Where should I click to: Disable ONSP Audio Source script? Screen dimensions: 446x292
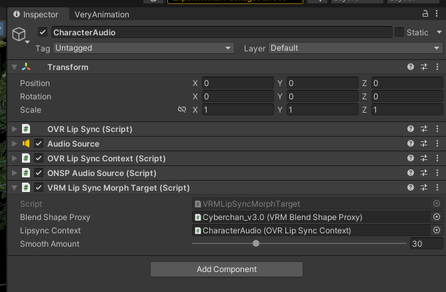pos(39,173)
